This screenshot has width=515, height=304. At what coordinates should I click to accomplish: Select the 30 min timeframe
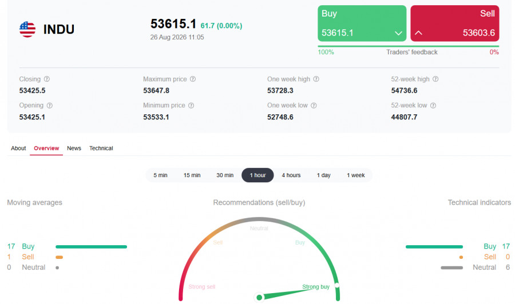point(225,175)
